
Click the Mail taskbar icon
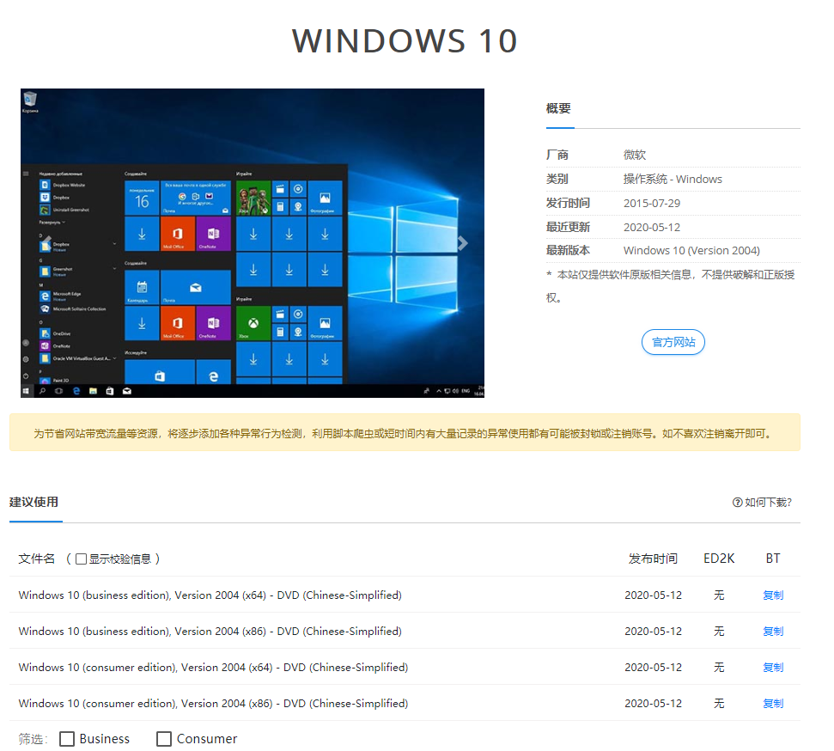[x=125, y=390]
